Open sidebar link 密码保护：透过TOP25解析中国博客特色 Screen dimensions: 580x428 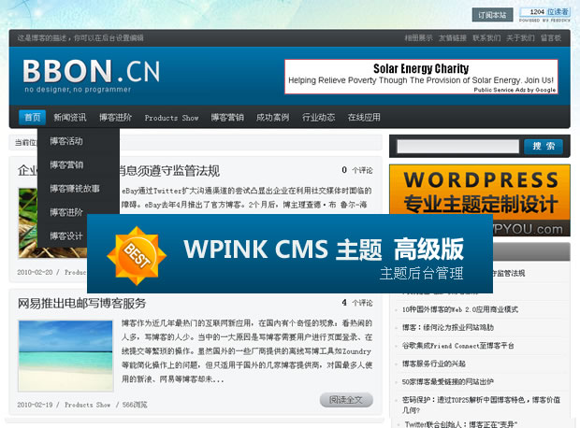pos(481,405)
